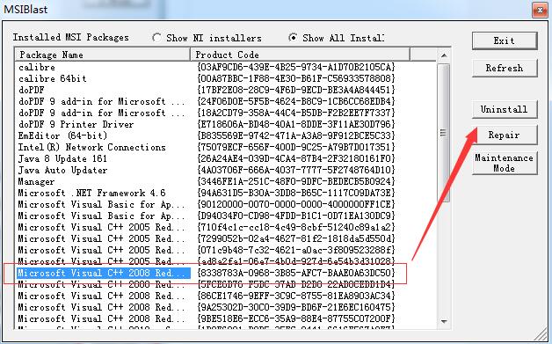Select Visual C++ 2008 row {86CE1746-9EFF-3C9C-8755-81EA8903AC34}

225,296
